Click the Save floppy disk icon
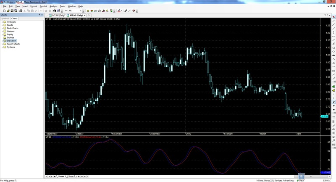Viewport: 336px width, 182px height. (12, 11)
